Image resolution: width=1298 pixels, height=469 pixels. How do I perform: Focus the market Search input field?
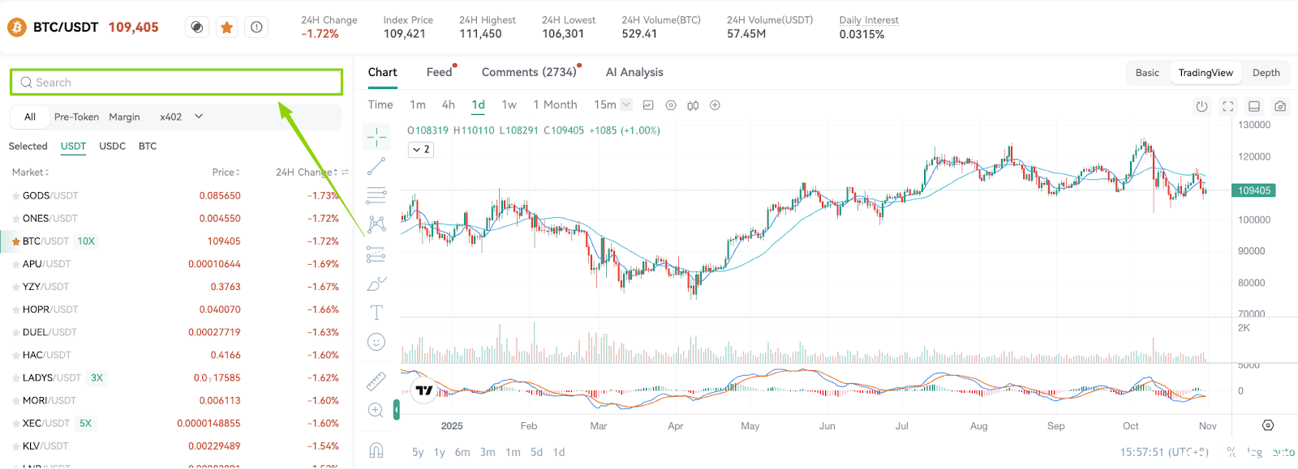[176, 83]
